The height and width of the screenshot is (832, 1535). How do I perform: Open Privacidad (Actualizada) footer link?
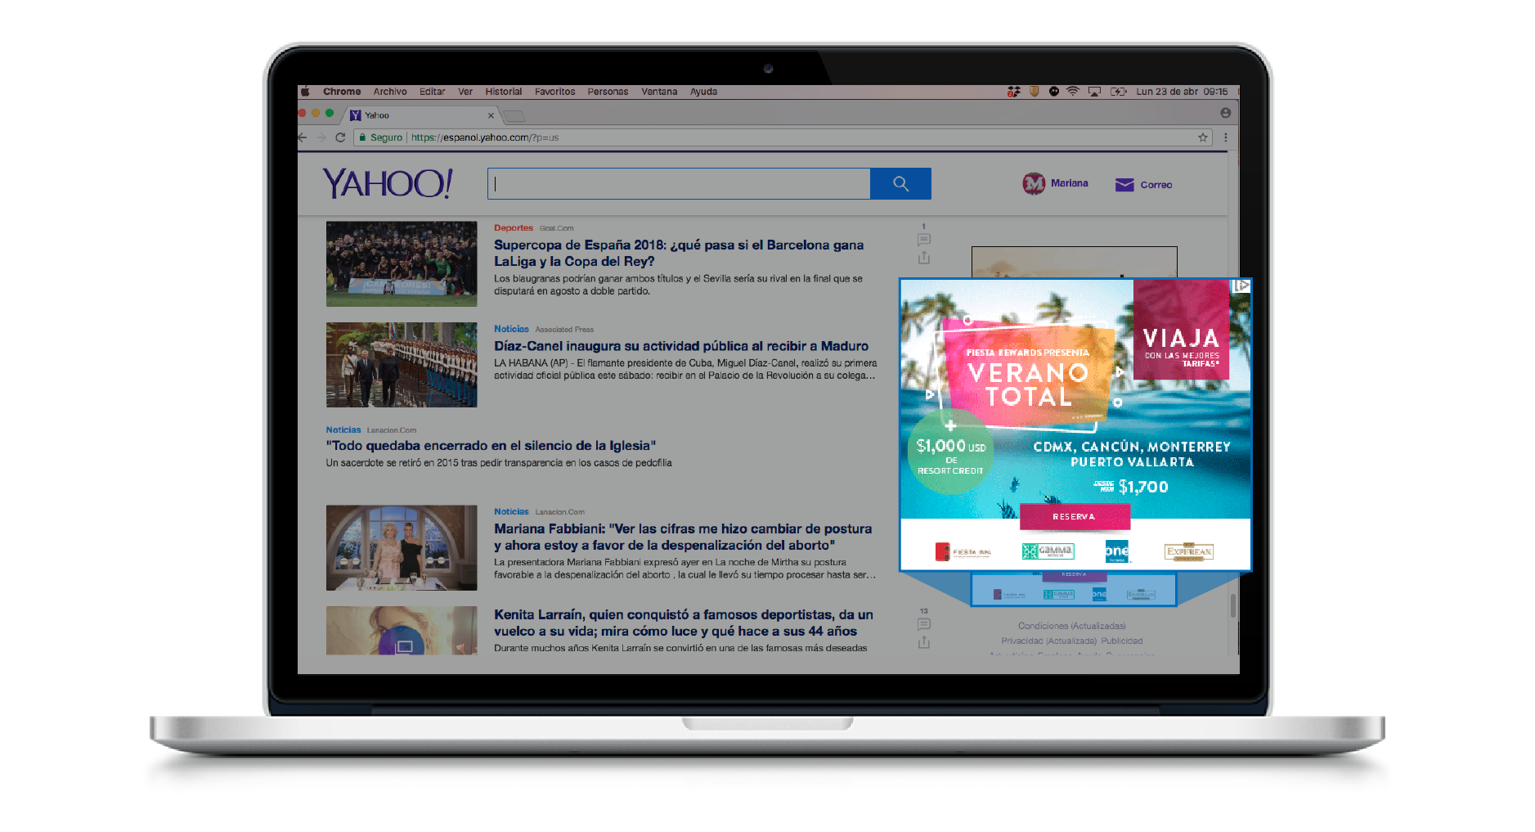point(1048,641)
